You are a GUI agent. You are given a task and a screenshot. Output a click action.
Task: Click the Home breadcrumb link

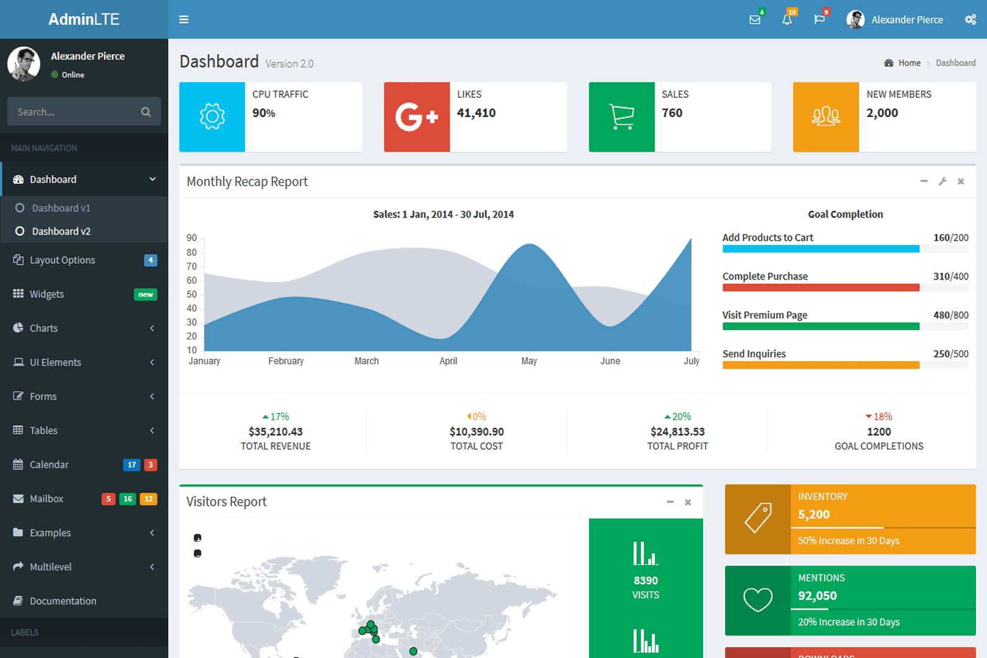click(909, 63)
